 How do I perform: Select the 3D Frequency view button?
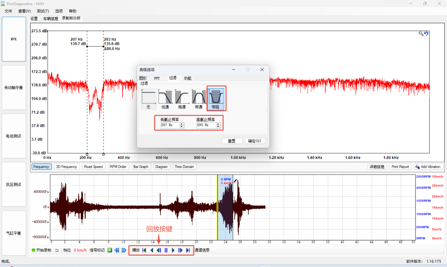(x=66, y=166)
